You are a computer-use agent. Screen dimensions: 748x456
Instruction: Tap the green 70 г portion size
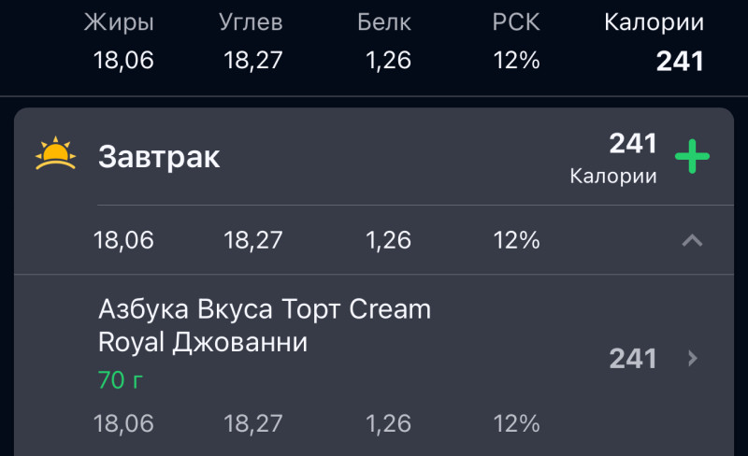(121, 380)
